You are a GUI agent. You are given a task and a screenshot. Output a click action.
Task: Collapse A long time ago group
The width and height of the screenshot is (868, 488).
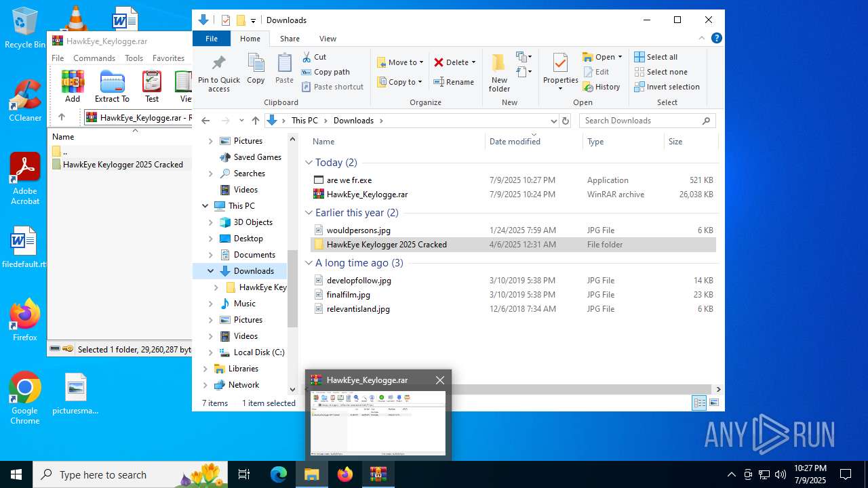(x=309, y=263)
